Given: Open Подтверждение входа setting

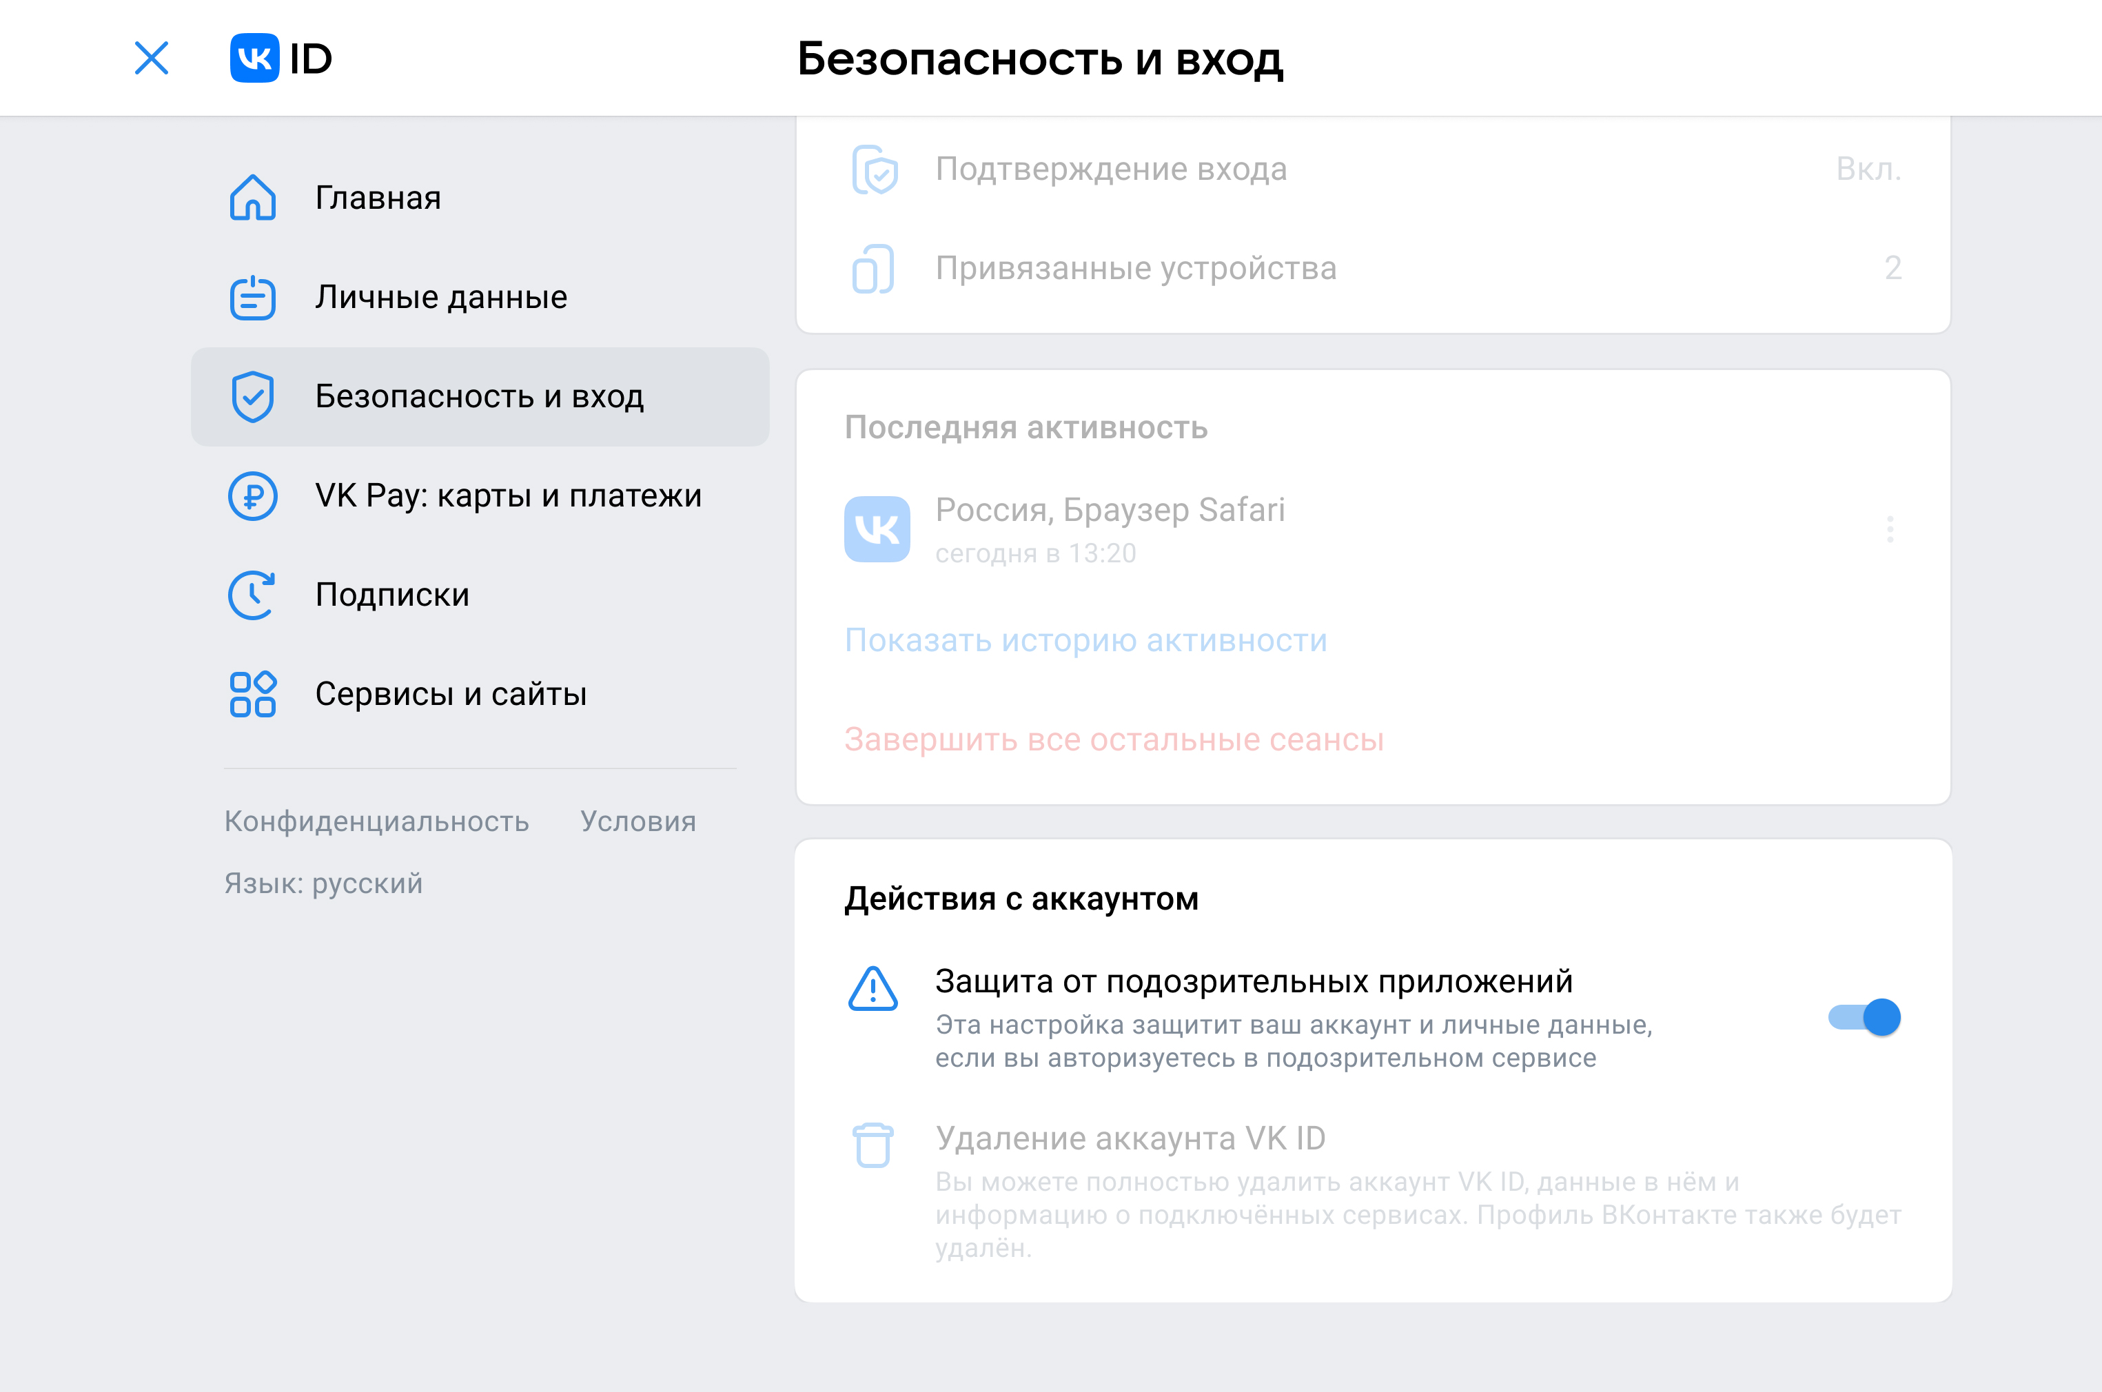Looking at the screenshot, I should point(1374,169).
